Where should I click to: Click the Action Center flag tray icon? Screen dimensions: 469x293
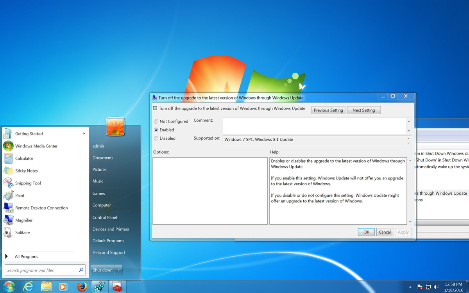(420, 287)
